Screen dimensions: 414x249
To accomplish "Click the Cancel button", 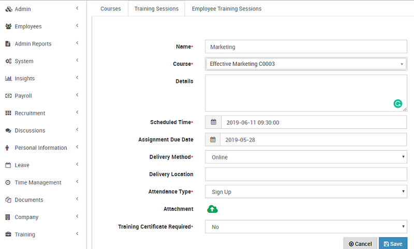I will [360, 244].
